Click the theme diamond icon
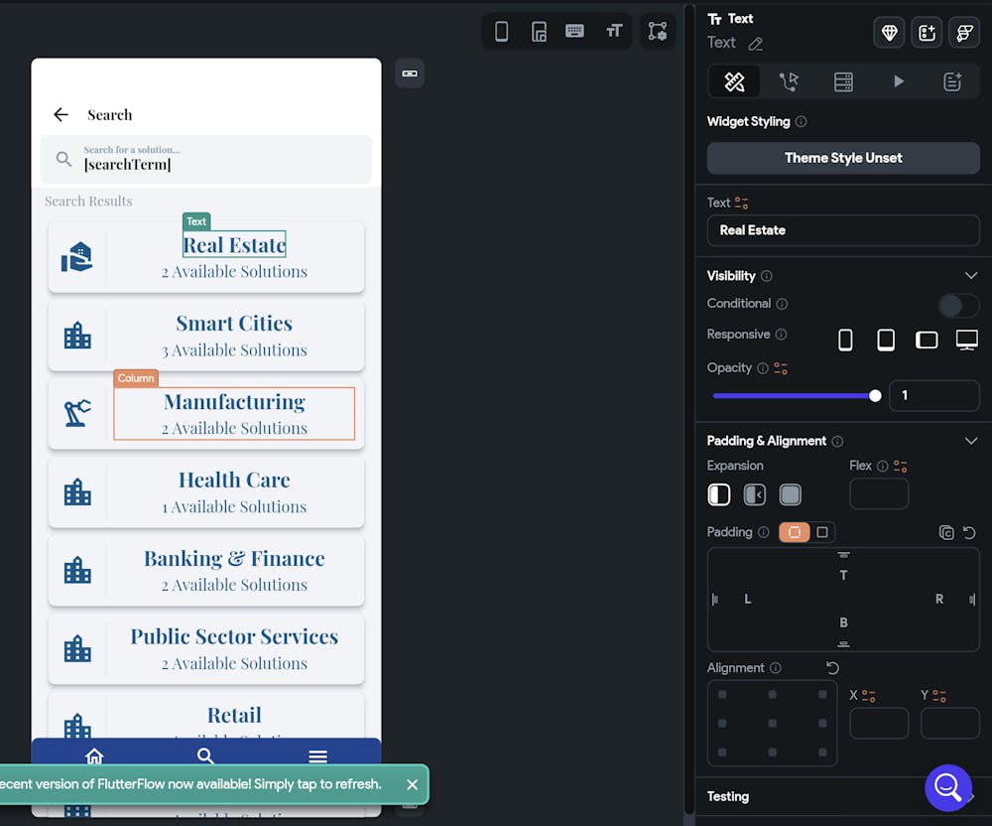This screenshot has width=992, height=826. click(x=889, y=33)
